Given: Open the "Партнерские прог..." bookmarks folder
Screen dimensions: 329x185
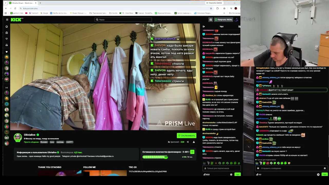Looking at the screenshot, I should [x=98, y=13].
